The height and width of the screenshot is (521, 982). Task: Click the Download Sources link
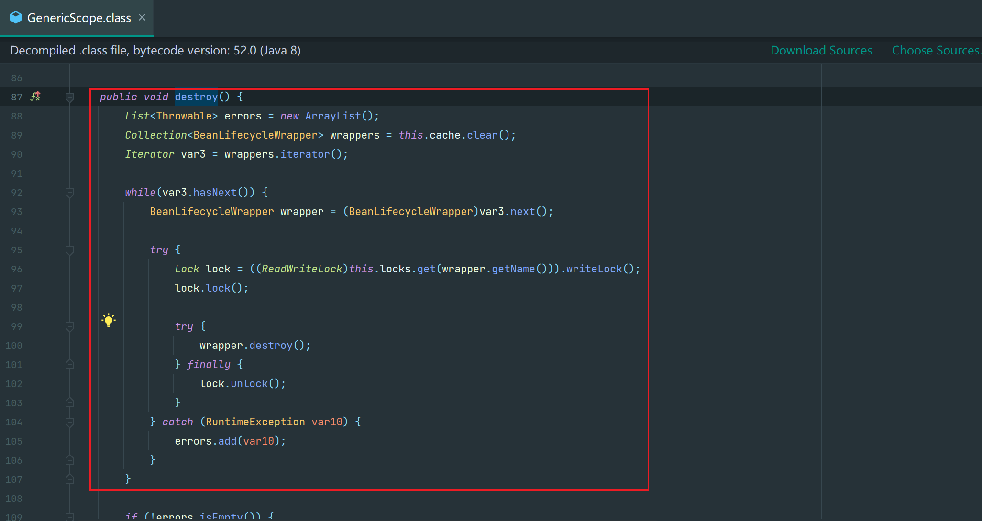click(821, 50)
